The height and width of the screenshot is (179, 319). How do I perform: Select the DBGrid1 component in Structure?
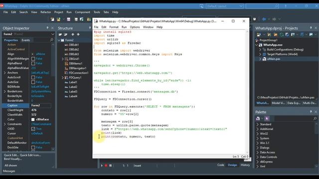[x=74, y=59]
